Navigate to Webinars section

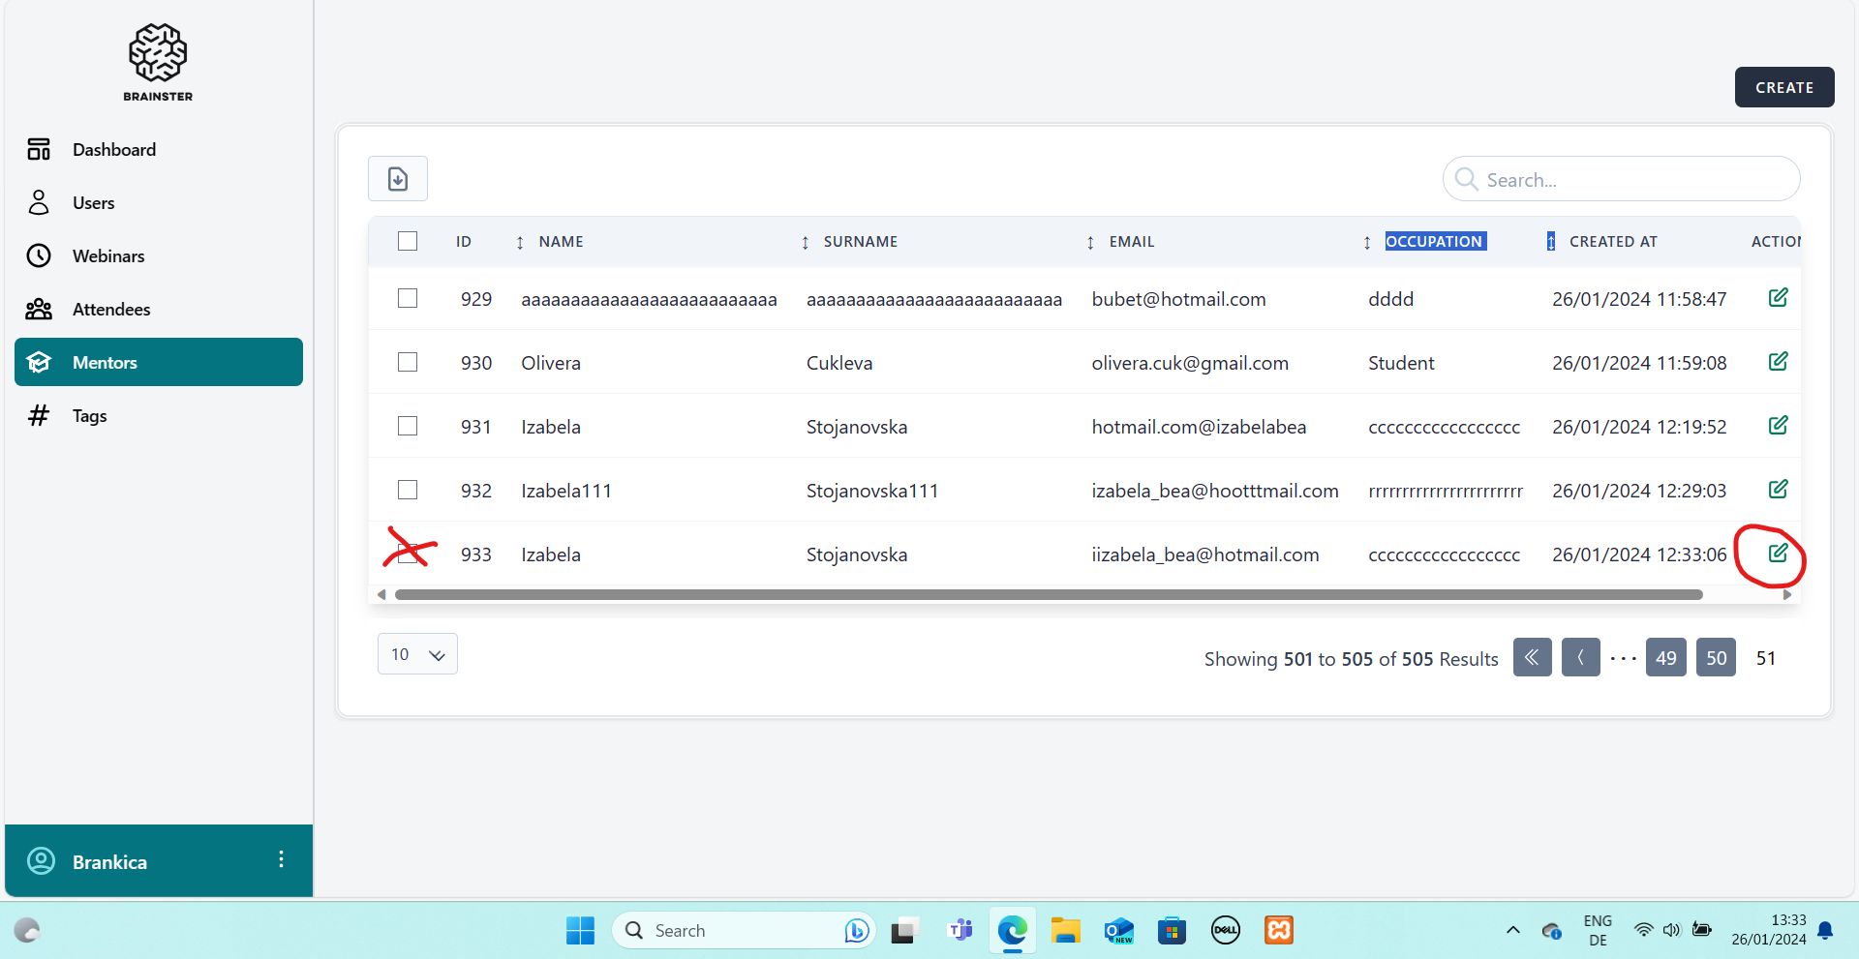[x=108, y=256]
